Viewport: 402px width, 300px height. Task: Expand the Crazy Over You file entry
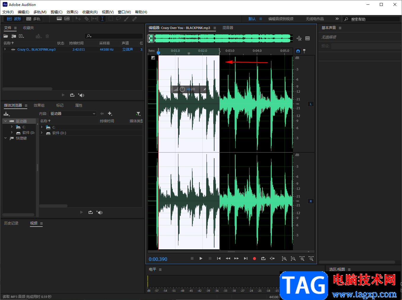tap(5, 49)
